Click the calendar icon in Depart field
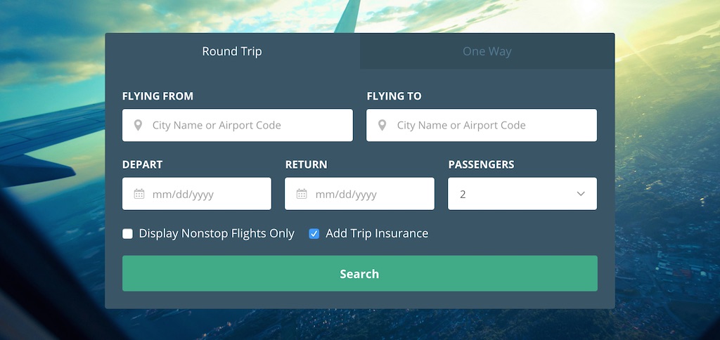The height and width of the screenshot is (340, 720). click(139, 194)
